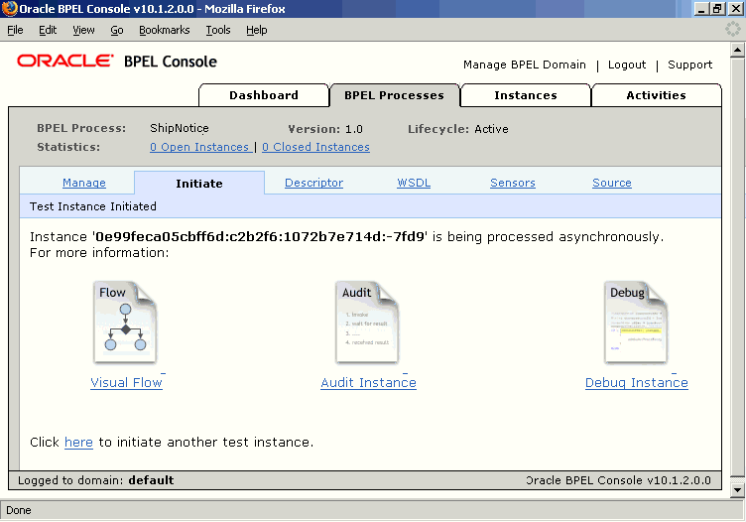The image size is (746, 522).
Task: Click 'Logged to domain: default' footer text
Action: click(x=95, y=480)
